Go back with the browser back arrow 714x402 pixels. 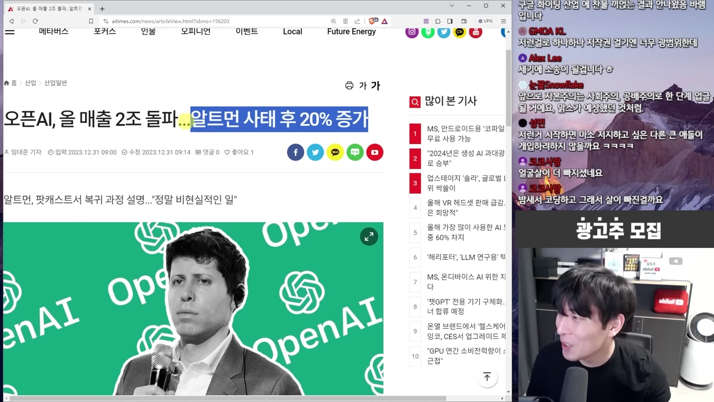pos(11,21)
